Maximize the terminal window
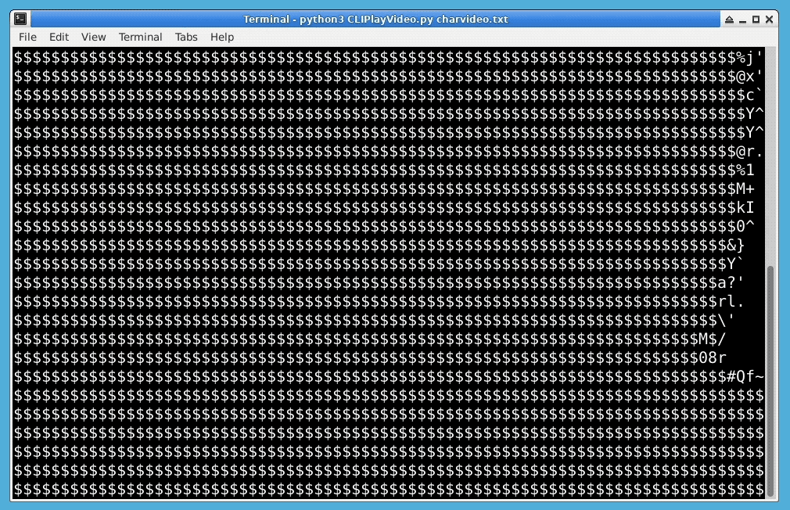Screen dimensions: 790x510 [x=756, y=19]
